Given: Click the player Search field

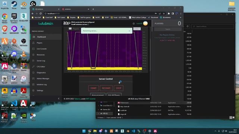Looking at the screenshot, I should (168, 29).
